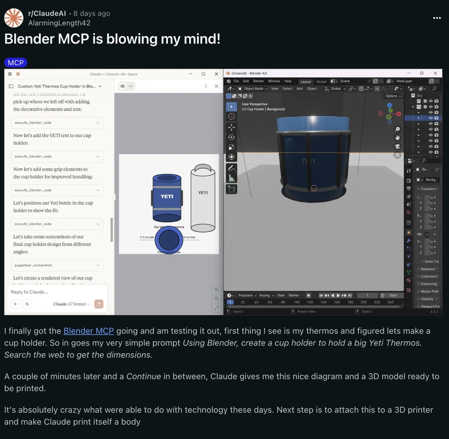Select the Blender Scale tool
Image resolution: width=449 pixels, height=439 pixels.
pos(232,147)
